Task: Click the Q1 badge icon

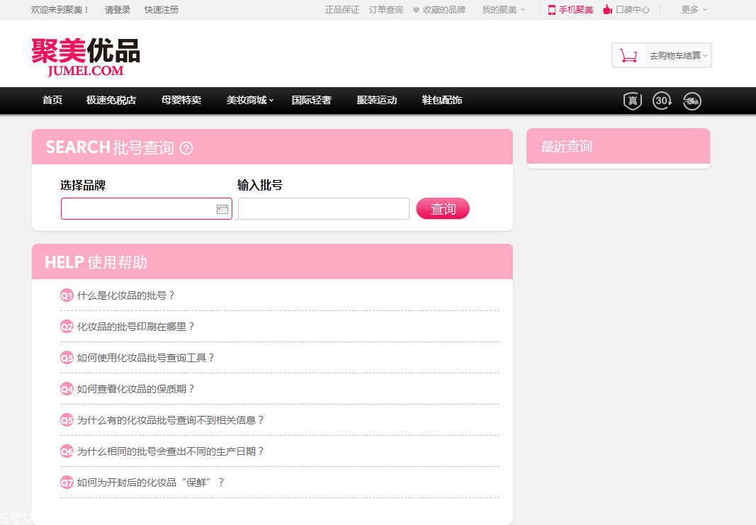Action: (x=66, y=295)
